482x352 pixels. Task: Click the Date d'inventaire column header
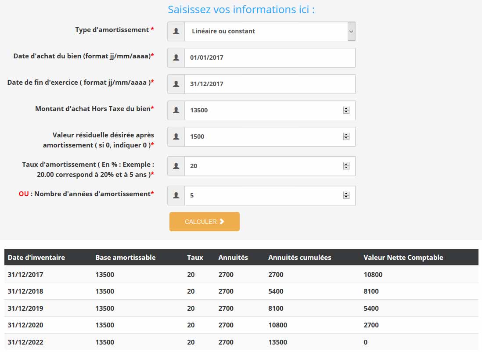pyautogui.click(x=36, y=258)
